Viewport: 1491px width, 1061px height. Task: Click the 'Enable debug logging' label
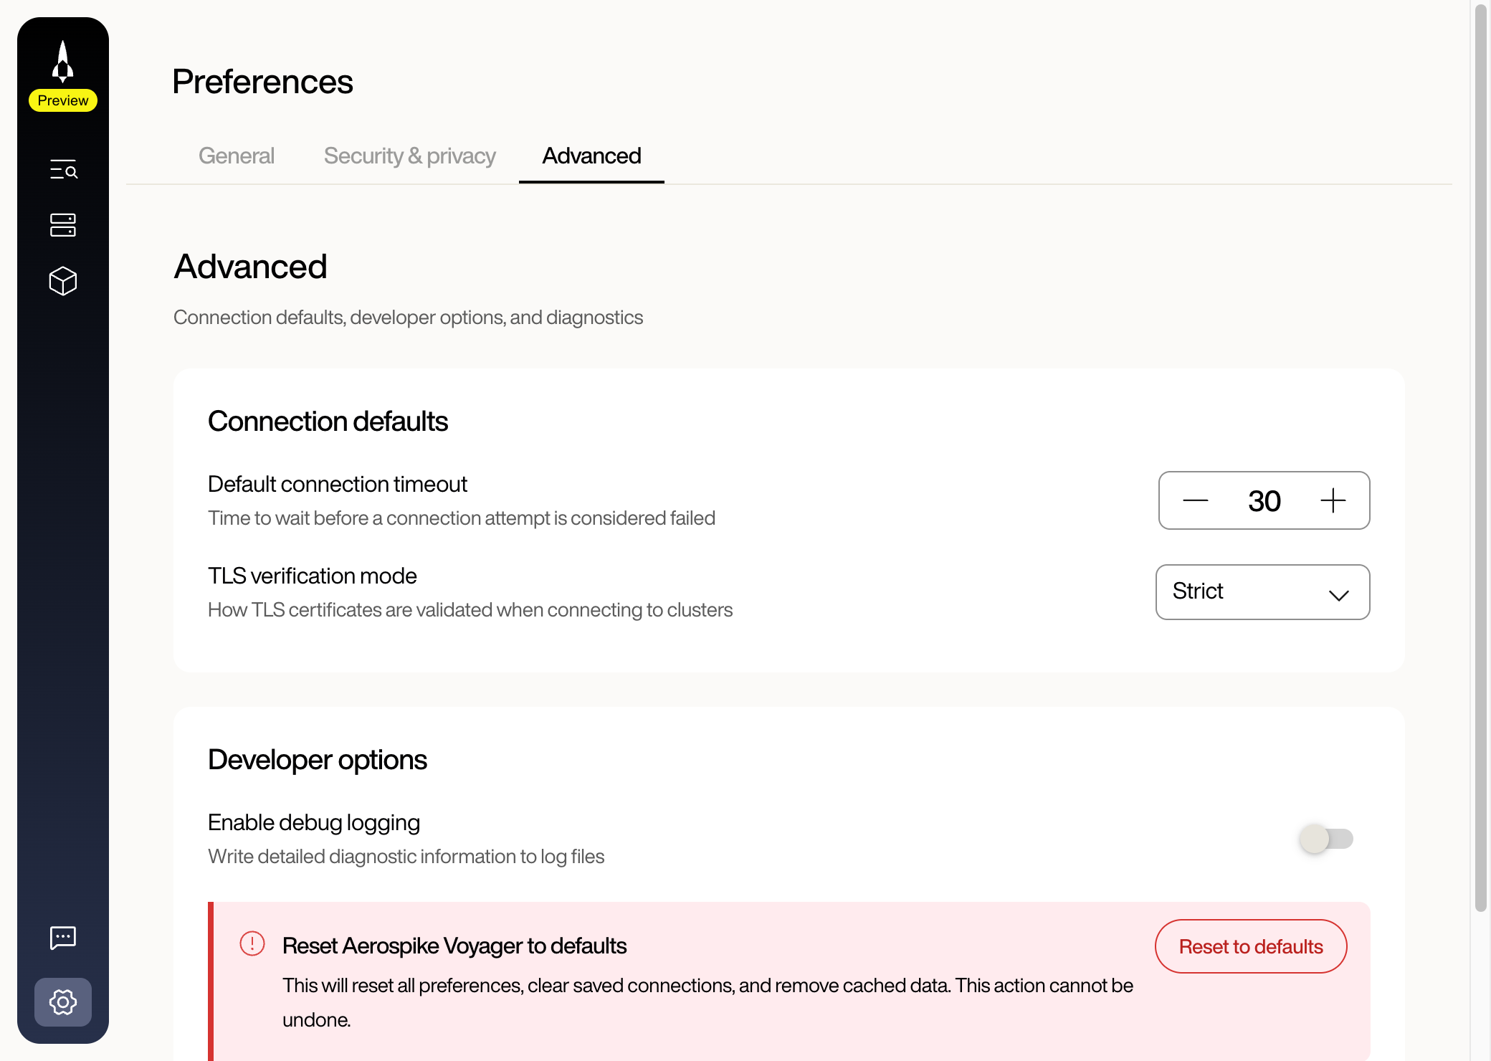(x=314, y=822)
